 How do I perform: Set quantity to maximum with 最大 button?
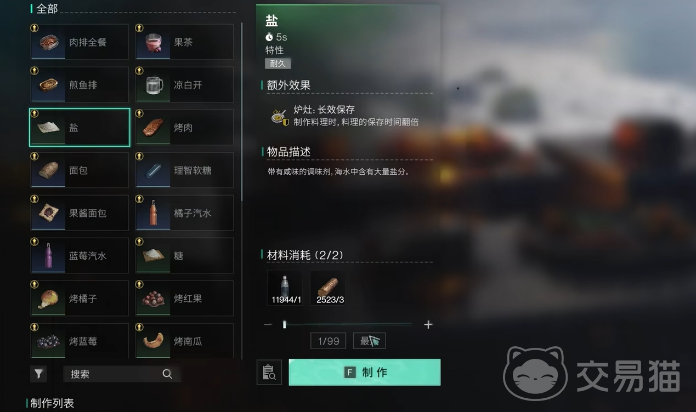point(370,341)
